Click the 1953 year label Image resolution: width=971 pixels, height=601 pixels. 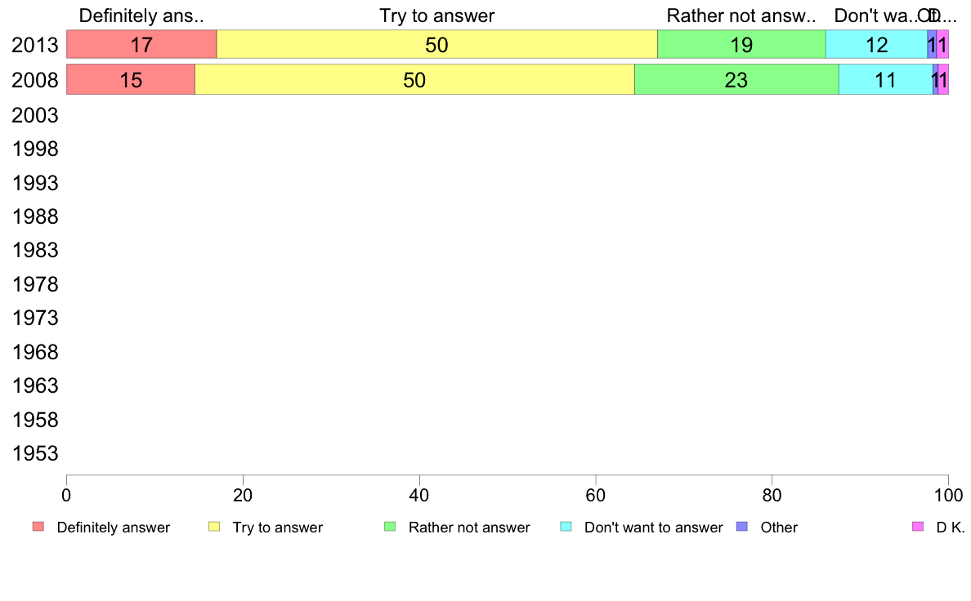point(34,454)
